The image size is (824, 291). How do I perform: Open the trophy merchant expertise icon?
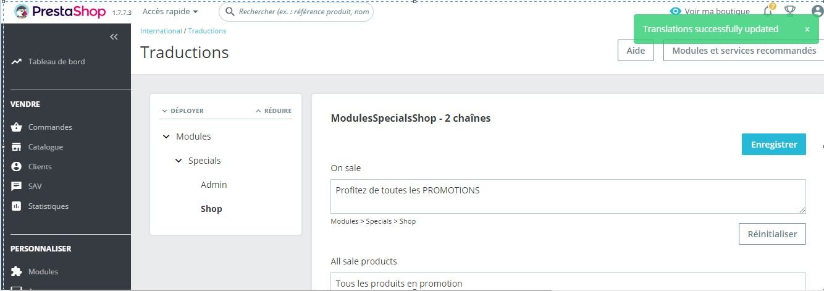coord(789,11)
